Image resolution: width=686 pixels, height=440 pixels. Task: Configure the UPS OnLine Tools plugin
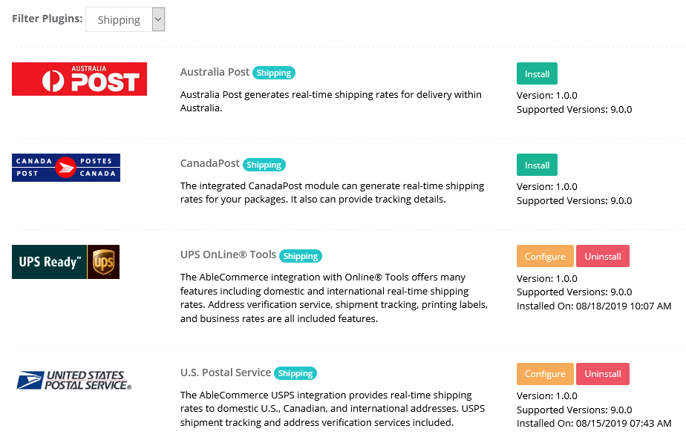coord(545,256)
